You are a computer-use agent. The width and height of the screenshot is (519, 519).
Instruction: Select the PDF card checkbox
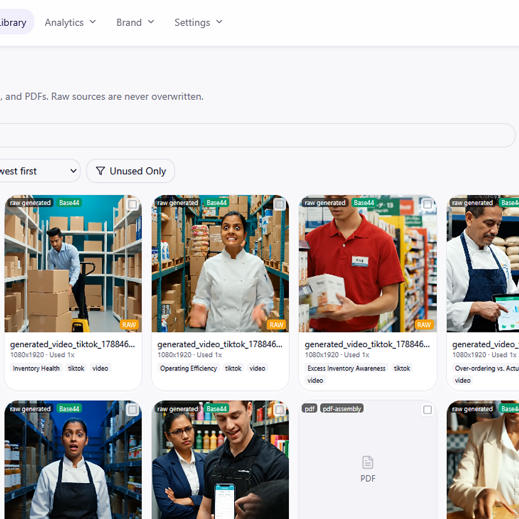click(427, 410)
